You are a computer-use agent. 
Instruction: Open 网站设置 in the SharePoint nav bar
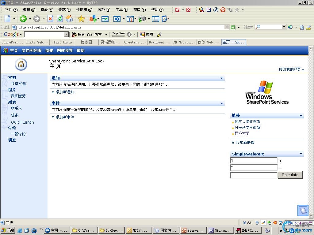tap(65, 50)
